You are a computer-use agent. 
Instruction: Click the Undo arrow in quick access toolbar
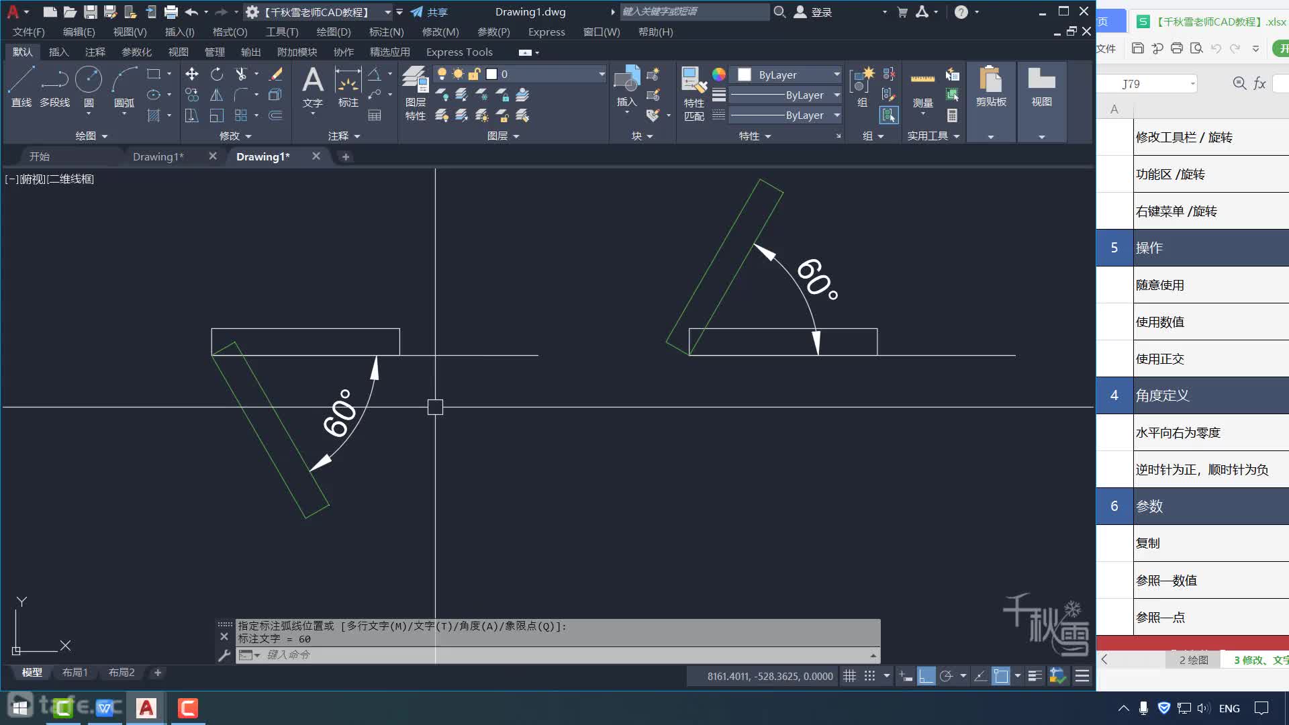click(191, 12)
